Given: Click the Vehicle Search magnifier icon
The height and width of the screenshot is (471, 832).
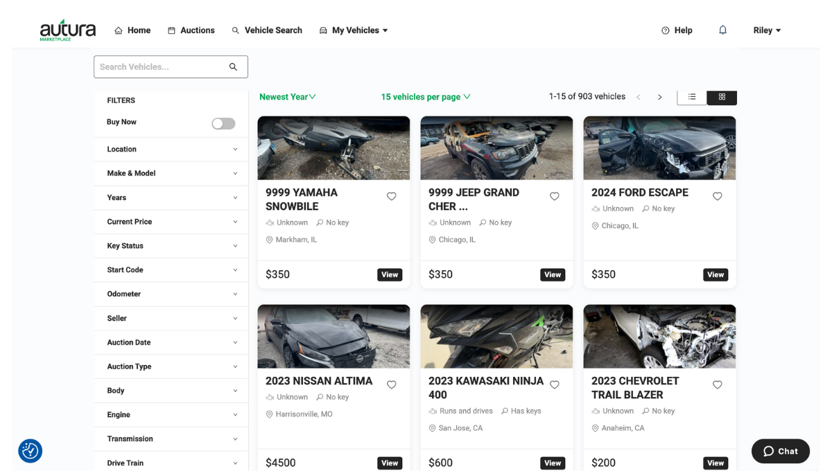Looking at the screenshot, I should pos(236,30).
